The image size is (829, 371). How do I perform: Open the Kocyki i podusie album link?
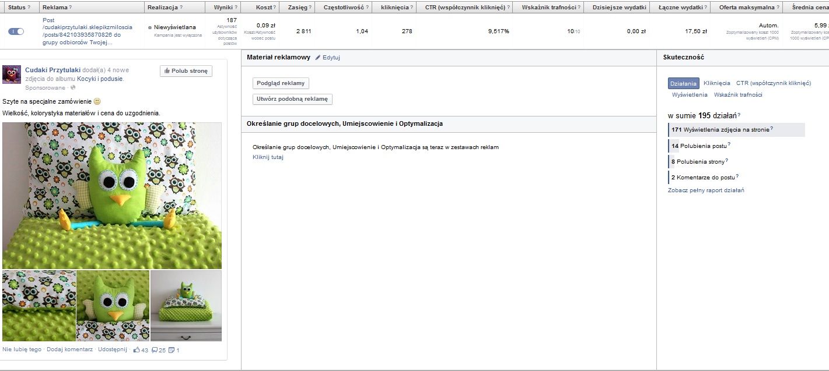[x=100, y=79]
